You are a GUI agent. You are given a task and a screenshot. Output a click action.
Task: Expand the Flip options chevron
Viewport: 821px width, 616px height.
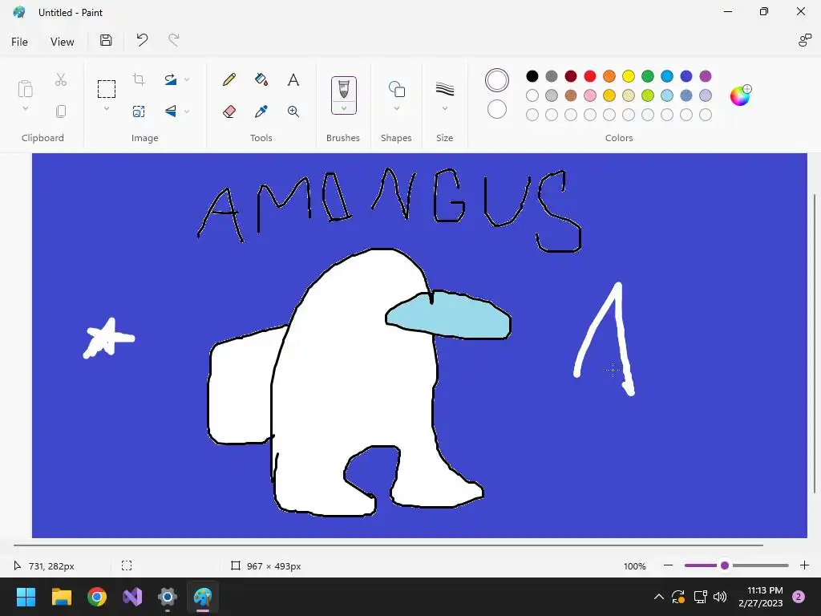coord(187,111)
